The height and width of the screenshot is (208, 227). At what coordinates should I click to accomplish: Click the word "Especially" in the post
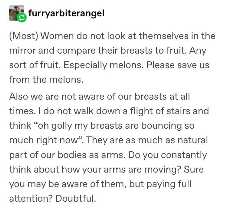click(85, 65)
